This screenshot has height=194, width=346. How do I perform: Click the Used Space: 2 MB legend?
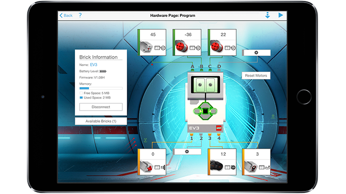[95, 98]
